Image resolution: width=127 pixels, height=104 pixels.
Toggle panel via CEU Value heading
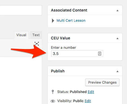[x=61, y=38]
